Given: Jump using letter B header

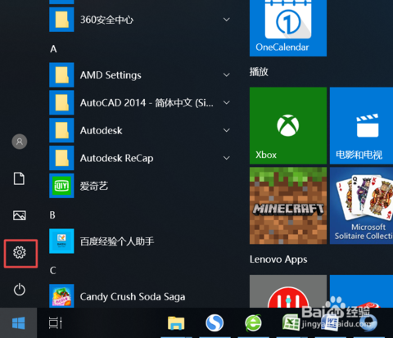Looking at the screenshot, I should click(52, 215).
